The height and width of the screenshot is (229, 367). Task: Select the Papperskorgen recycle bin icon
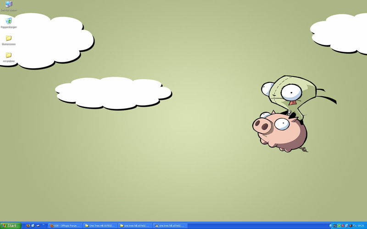[x=9, y=22]
